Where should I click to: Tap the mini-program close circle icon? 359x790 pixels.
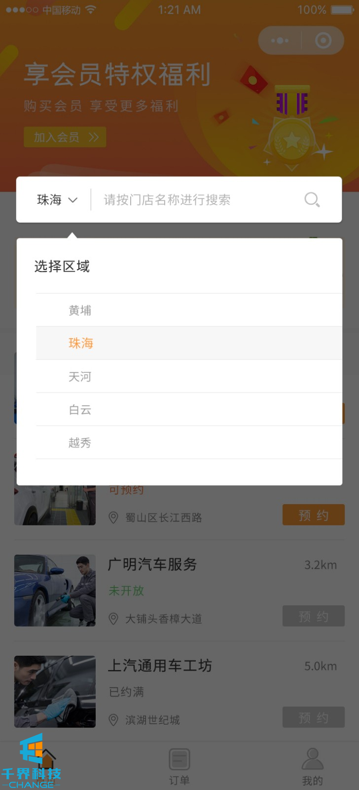[323, 40]
